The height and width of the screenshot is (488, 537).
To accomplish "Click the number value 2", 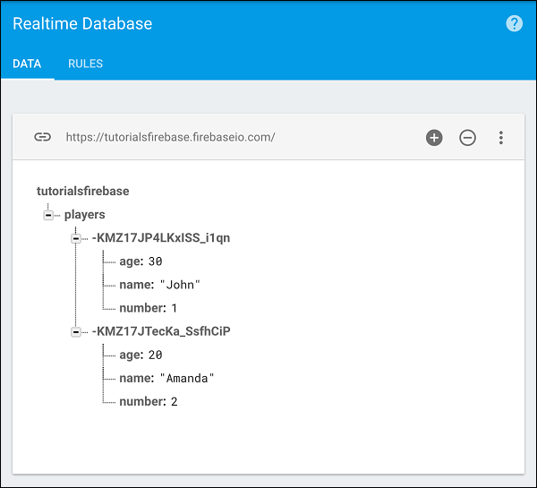I will (x=175, y=401).
